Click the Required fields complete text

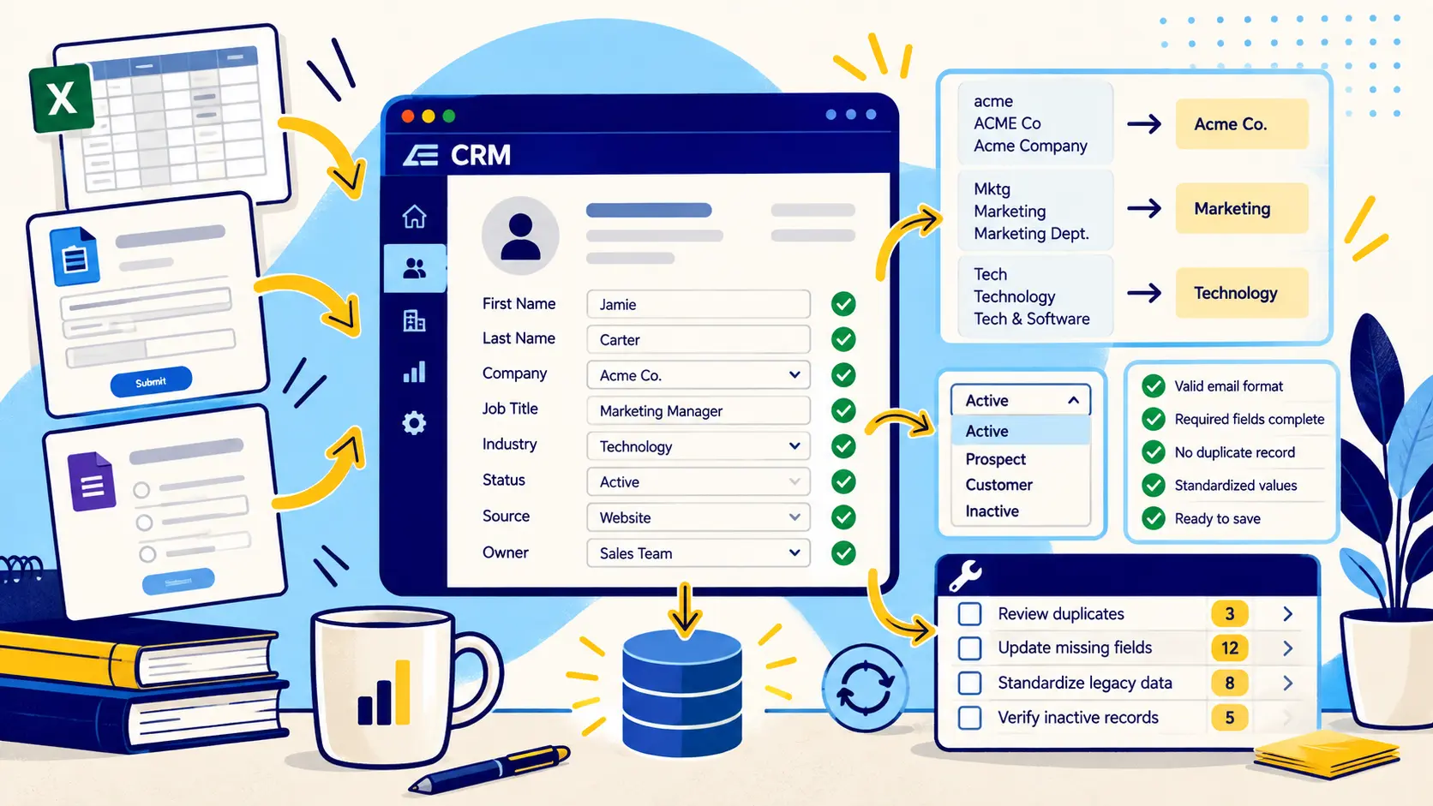tap(1250, 420)
